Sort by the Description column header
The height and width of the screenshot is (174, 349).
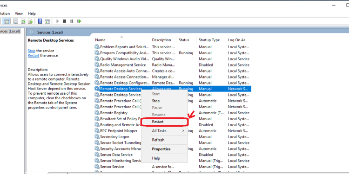pyautogui.click(x=164, y=40)
